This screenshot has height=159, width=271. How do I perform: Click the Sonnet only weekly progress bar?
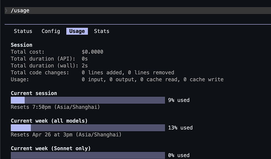[x=88, y=155]
